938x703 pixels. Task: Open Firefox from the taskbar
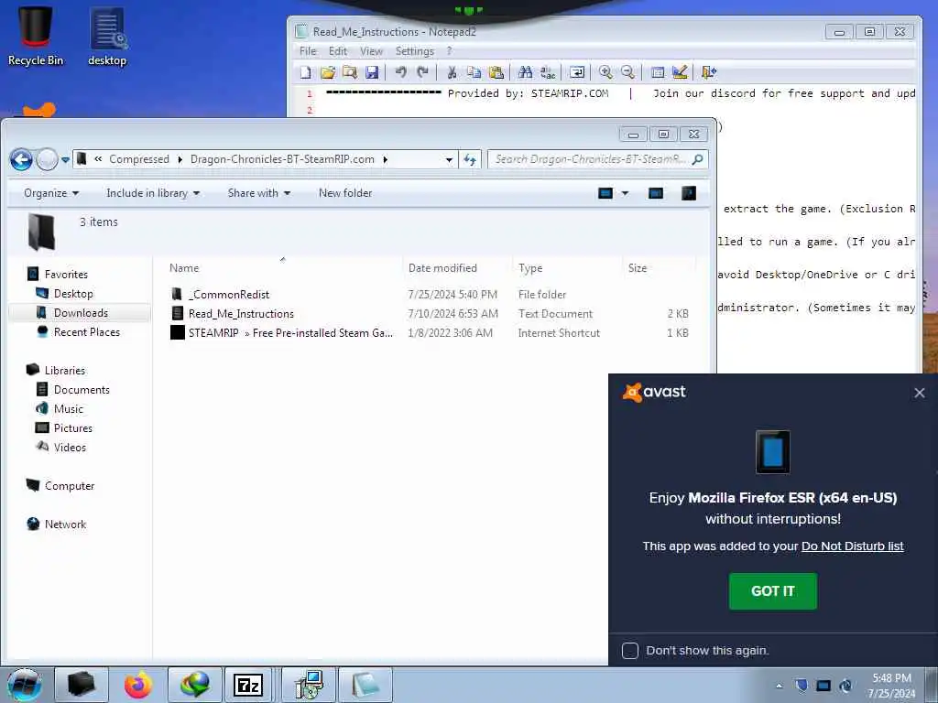(x=138, y=685)
